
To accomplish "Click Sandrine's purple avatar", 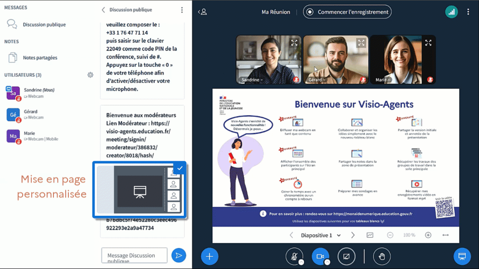I will tap(13, 93).
